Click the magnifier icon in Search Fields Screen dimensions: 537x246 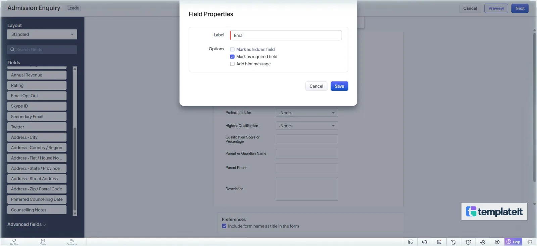click(12, 50)
